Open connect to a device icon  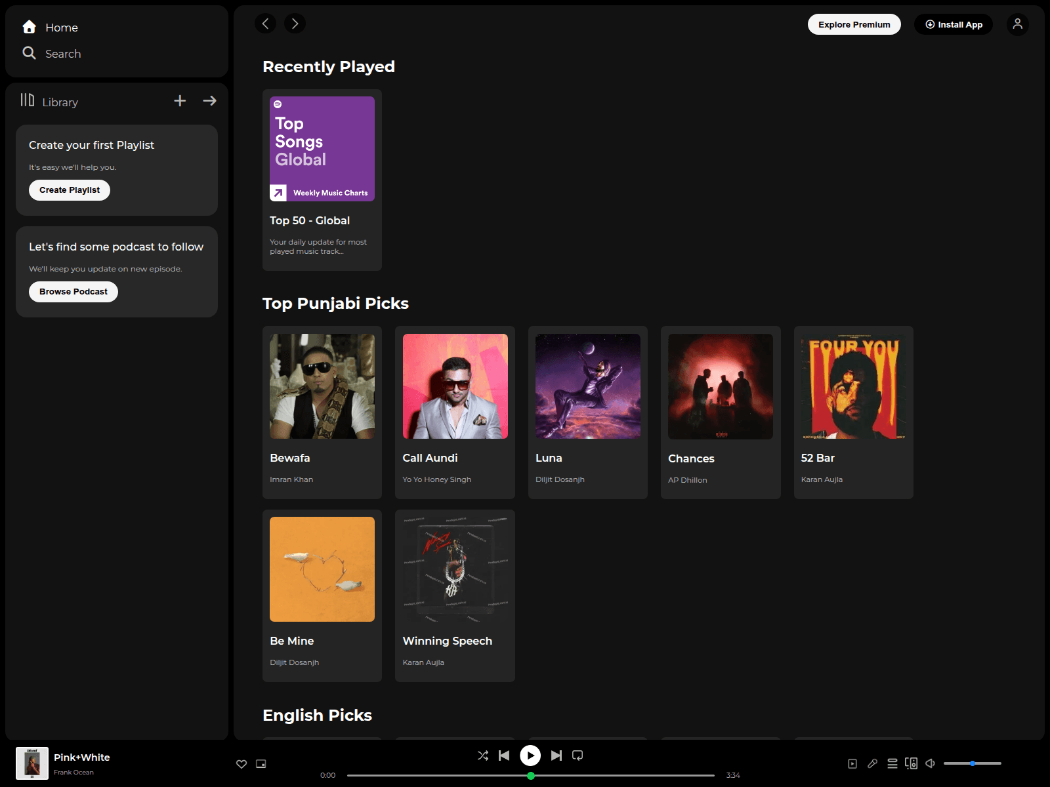click(911, 763)
